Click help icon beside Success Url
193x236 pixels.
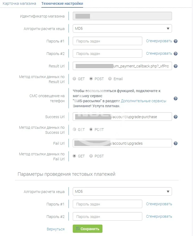[x=175, y=117]
